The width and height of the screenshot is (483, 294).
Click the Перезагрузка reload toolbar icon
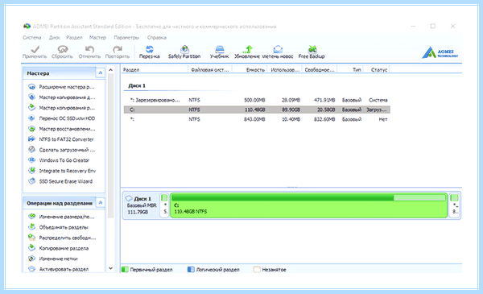[x=150, y=49]
